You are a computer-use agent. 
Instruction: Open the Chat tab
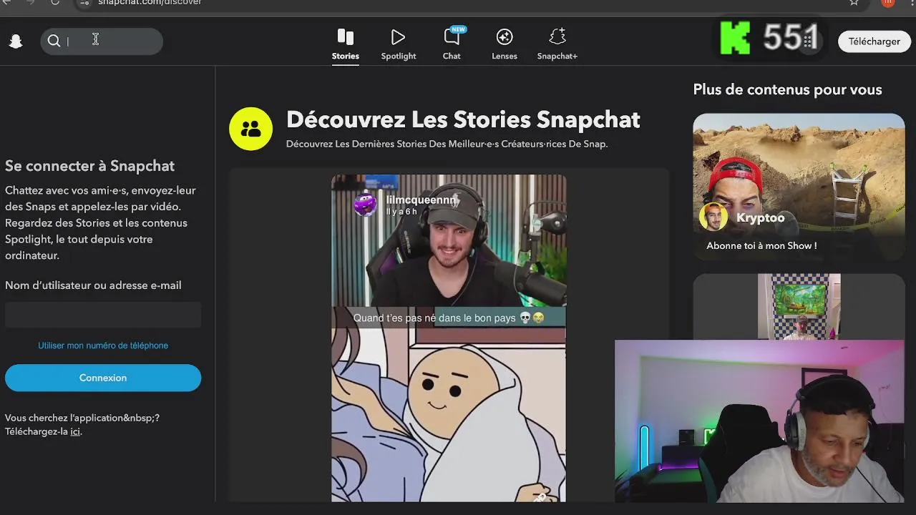coord(452,44)
